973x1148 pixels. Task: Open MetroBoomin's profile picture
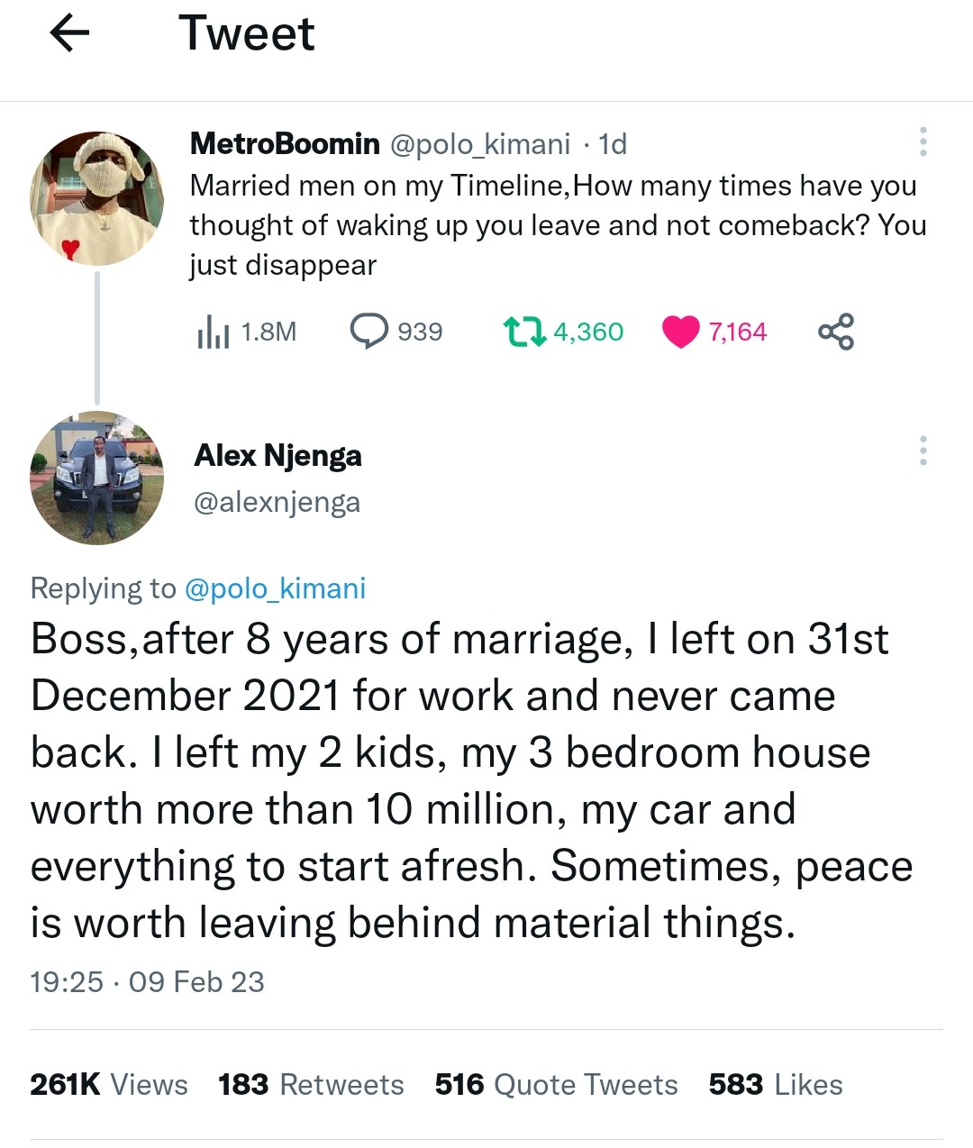[97, 198]
